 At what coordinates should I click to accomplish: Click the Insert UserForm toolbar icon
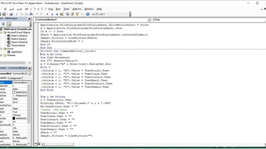[x=4, y=14]
